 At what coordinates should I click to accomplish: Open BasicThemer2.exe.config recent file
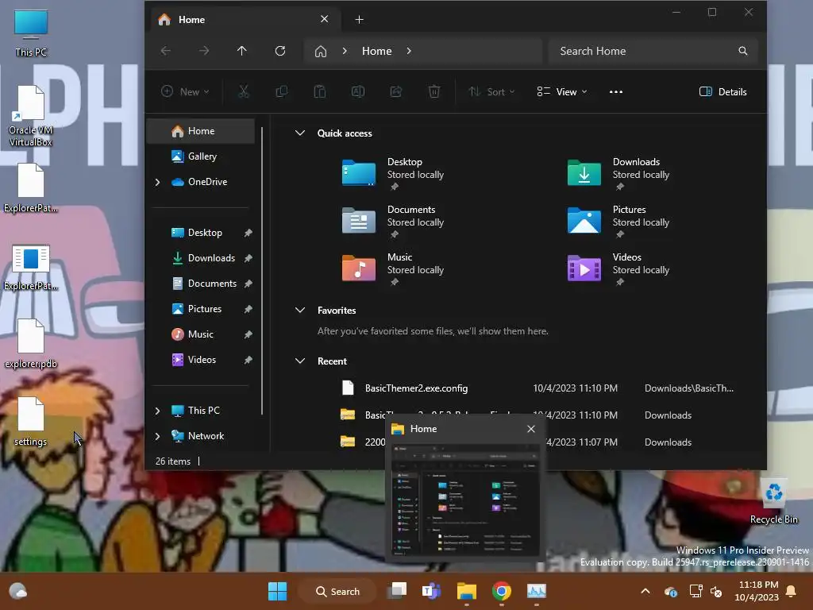click(x=538, y=388)
